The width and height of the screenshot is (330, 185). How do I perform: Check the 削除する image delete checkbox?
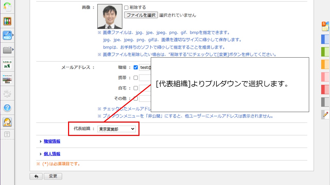point(126,8)
